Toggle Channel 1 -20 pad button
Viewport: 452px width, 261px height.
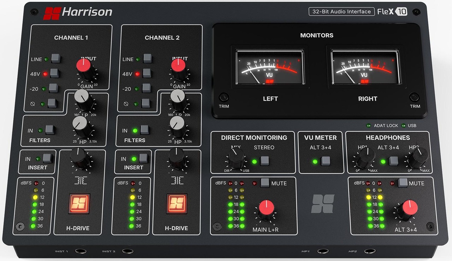54,88
